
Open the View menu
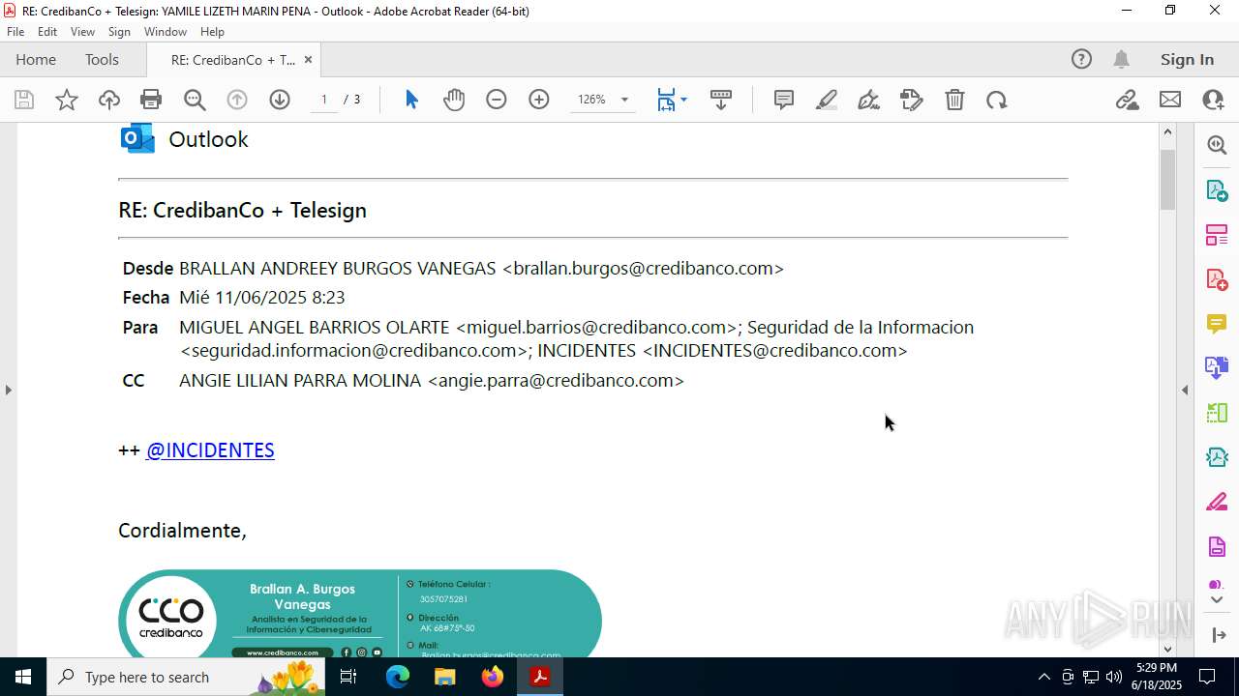click(82, 32)
